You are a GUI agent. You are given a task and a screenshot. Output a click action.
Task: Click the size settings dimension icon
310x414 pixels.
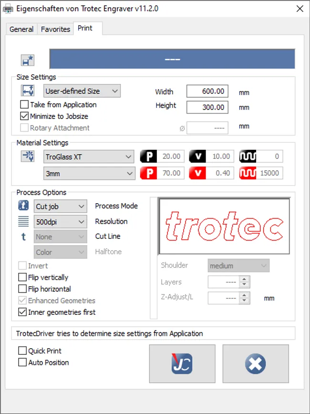pyautogui.click(x=27, y=91)
